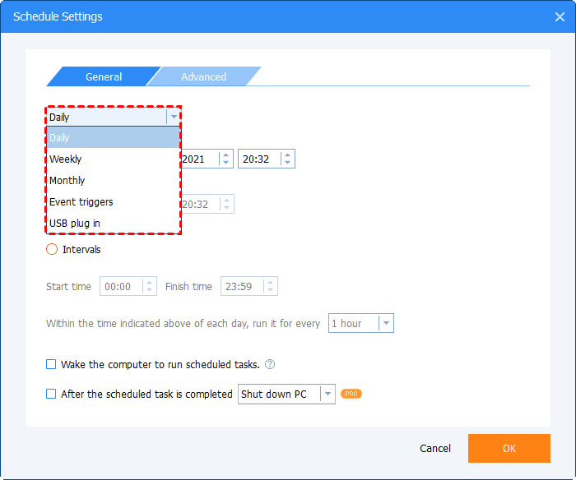Click the help icon beside Wake the computer
This screenshot has width=576, height=480.
click(x=270, y=365)
